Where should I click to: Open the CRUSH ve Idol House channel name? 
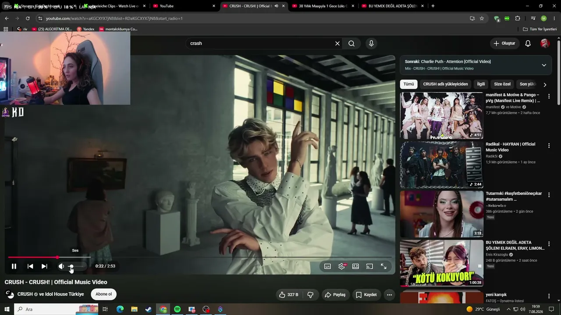[x=51, y=294]
